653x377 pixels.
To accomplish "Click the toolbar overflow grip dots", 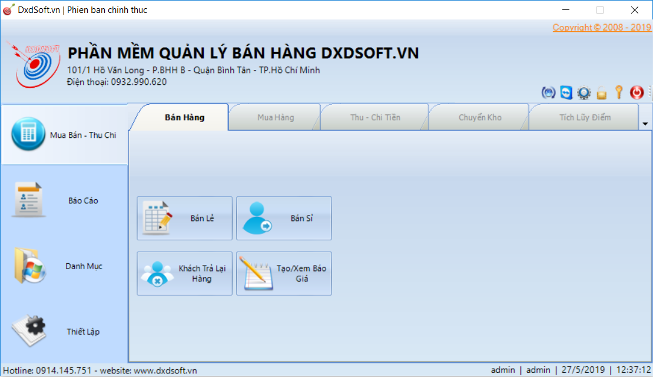I will [x=649, y=92].
